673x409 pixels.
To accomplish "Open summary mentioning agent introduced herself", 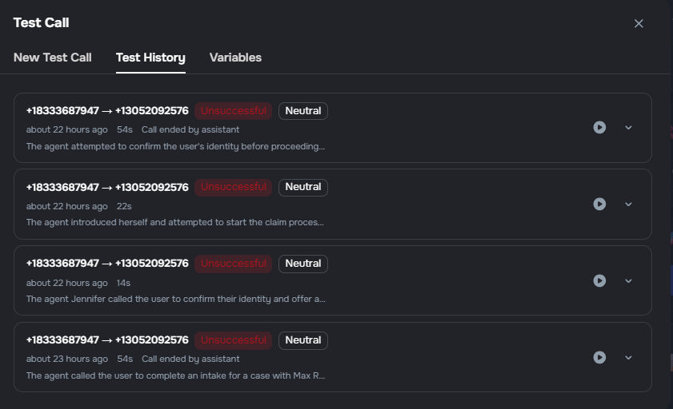I will (x=175, y=222).
